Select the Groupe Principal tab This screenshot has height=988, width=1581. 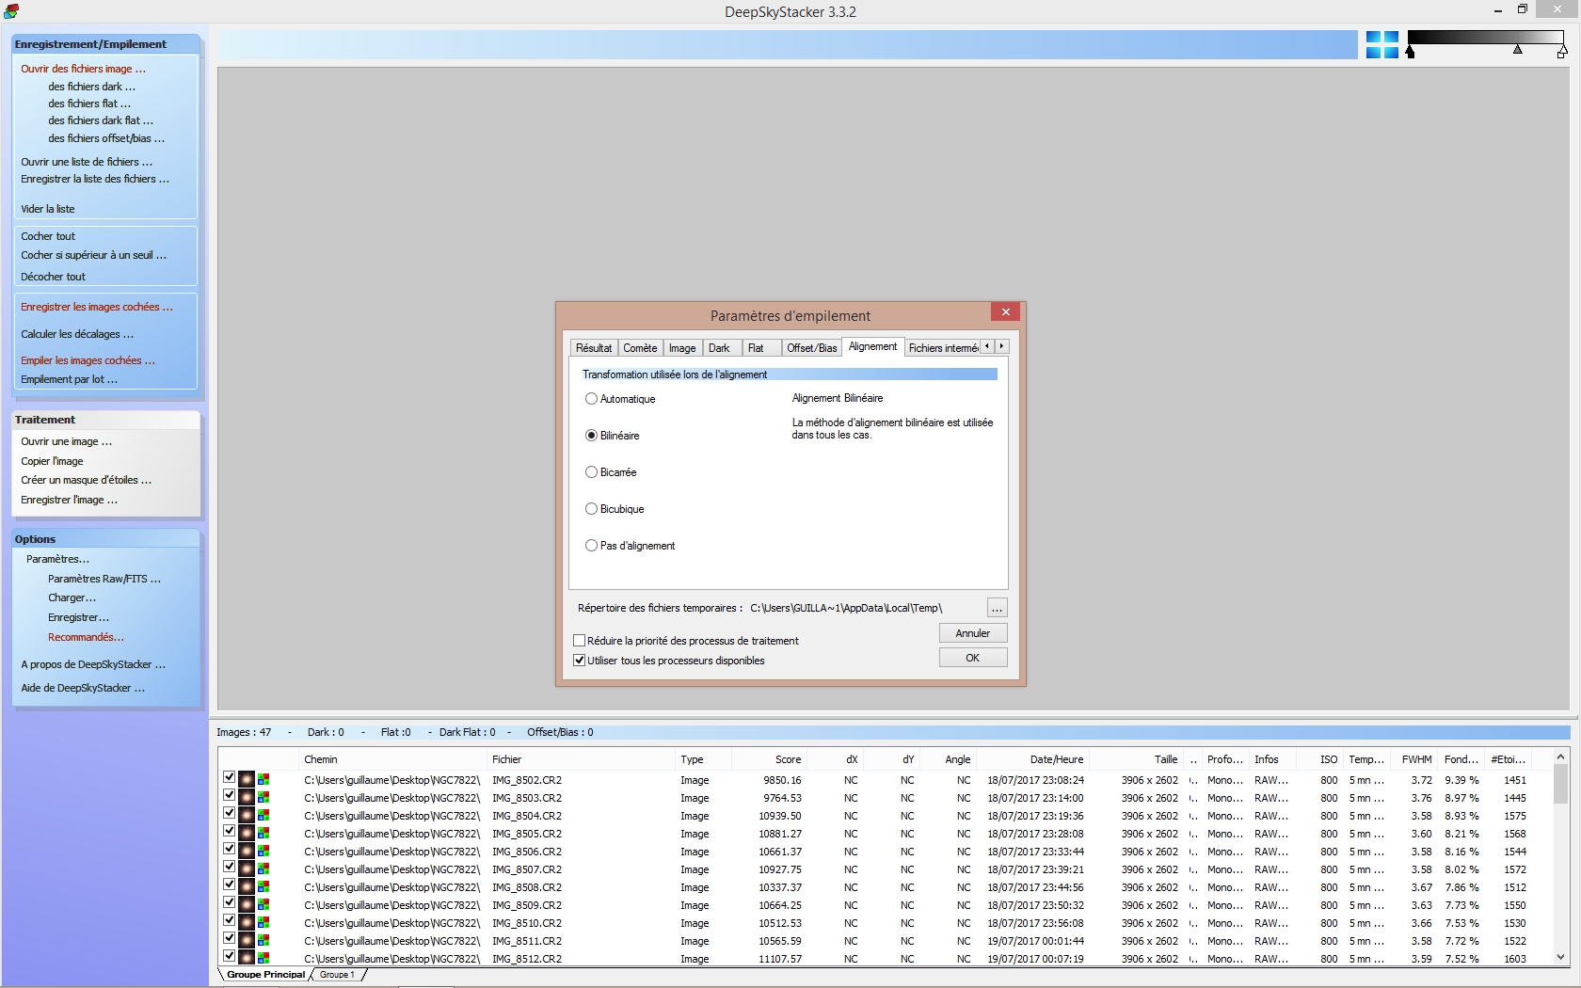coord(265,975)
